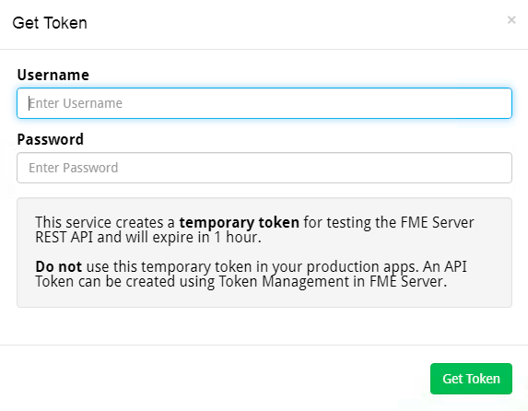528x411 pixels.
Task: Click the Username label
Action: tap(53, 75)
